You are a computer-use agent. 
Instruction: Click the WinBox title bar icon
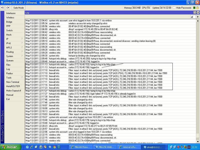tap(2, 2)
